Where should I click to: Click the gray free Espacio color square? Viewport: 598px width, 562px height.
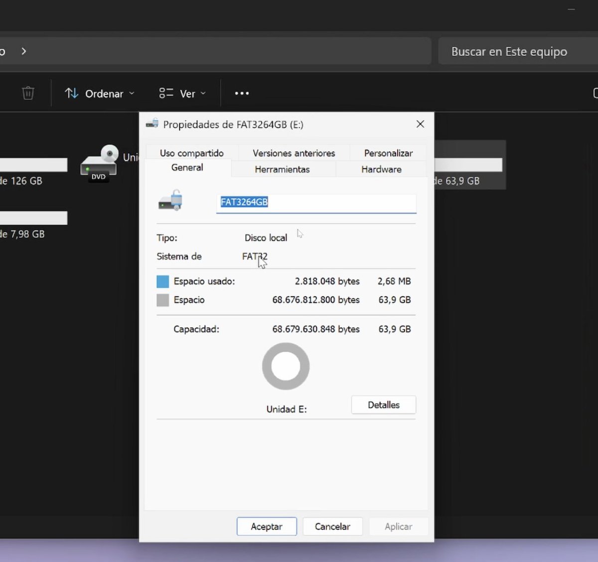click(162, 300)
